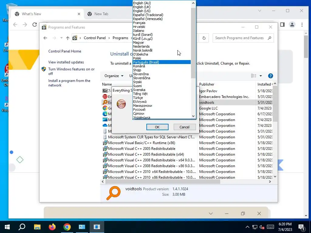Open View installed updates link
The height and width of the screenshot is (233, 311).
[x=66, y=62]
